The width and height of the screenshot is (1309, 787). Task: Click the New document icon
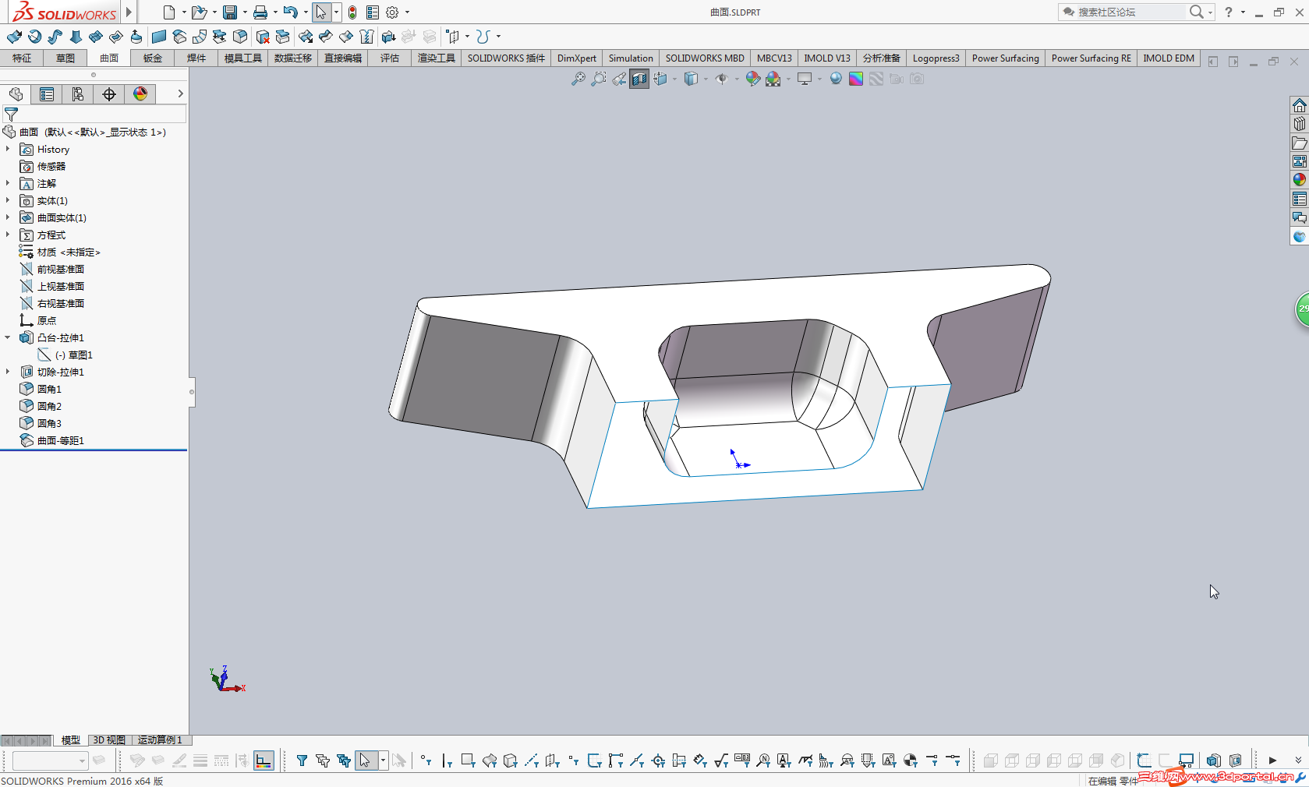(x=168, y=12)
